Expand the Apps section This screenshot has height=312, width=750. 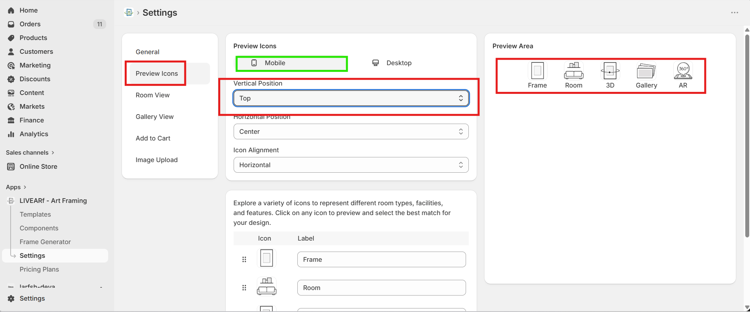tap(16, 187)
